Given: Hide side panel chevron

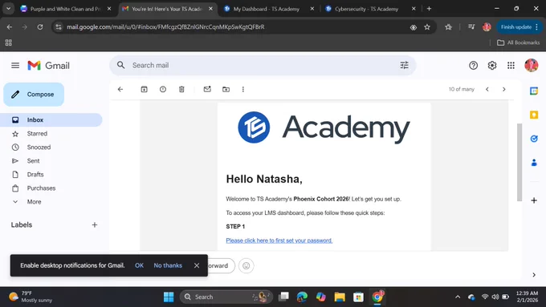Looking at the screenshot, I should tap(534, 275).
